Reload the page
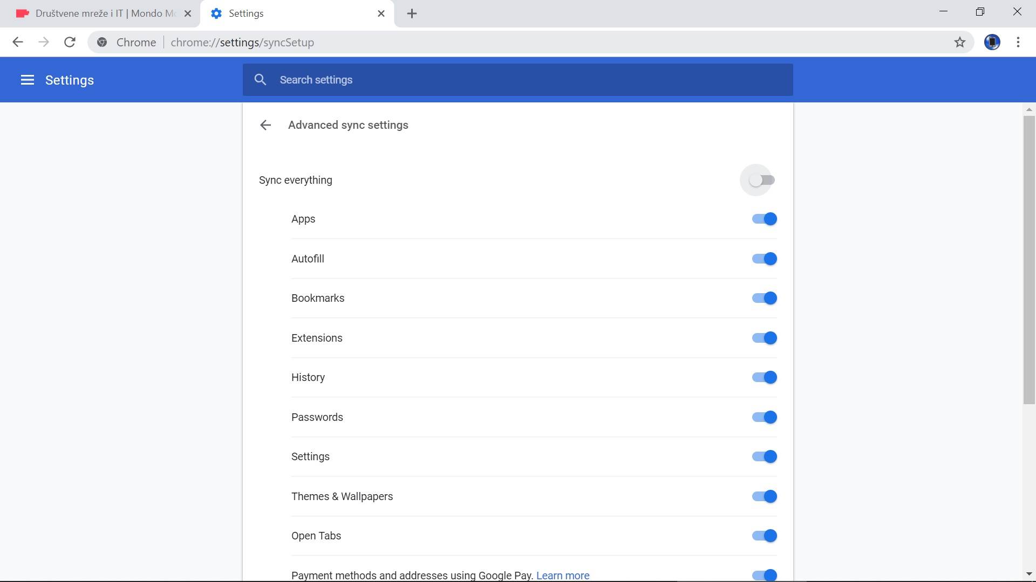 coord(70,42)
